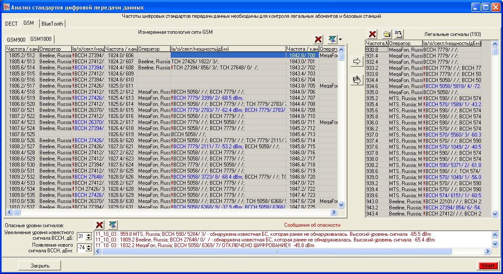Increase new BCCH signal threshold -74
Image resolution: width=503 pixels, height=274 pixels.
(88, 246)
